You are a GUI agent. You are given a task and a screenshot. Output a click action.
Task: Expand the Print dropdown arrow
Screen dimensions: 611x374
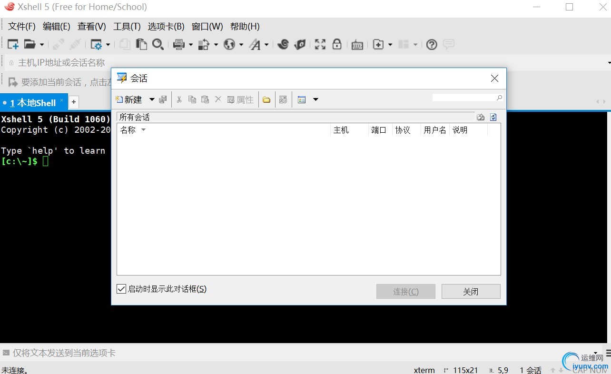[x=191, y=45]
